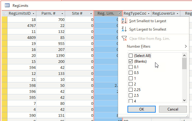Cancel the filter dialog
192x121 pixels.
173,109
